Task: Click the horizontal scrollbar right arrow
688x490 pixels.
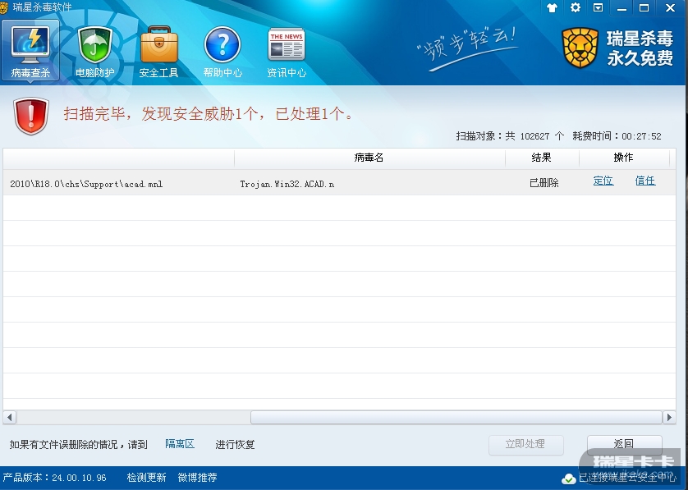Action: click(668, 417)
